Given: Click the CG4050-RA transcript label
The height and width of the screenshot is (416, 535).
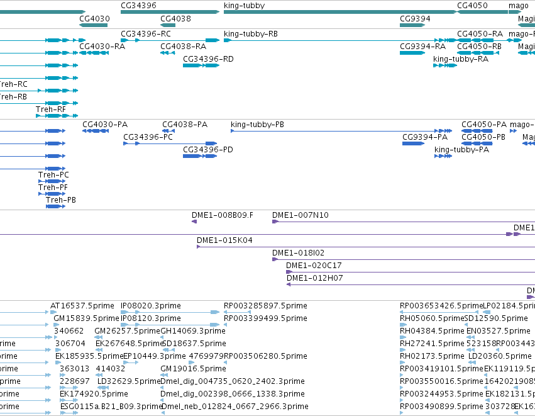Looking at the screenshot, I should 480,34.
